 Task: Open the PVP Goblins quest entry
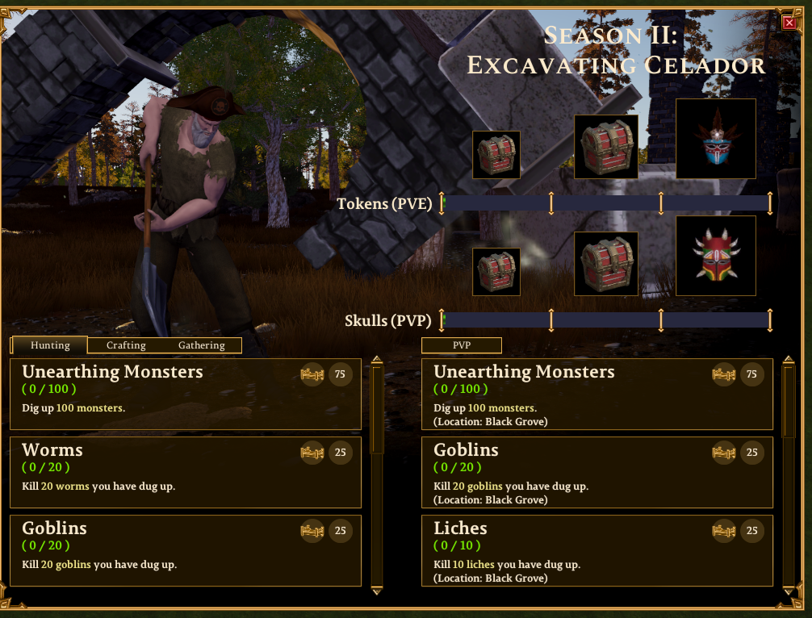tap(597, 472)
